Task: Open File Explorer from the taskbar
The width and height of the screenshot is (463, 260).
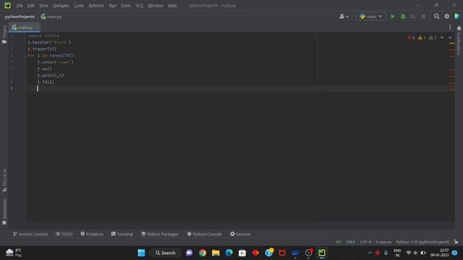Action: click(216, 253)
